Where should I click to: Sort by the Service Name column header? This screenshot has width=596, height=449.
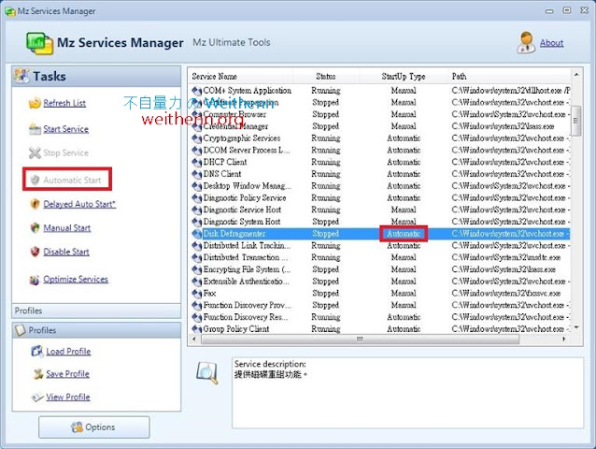pyautogui.click(x=241, y=77)
